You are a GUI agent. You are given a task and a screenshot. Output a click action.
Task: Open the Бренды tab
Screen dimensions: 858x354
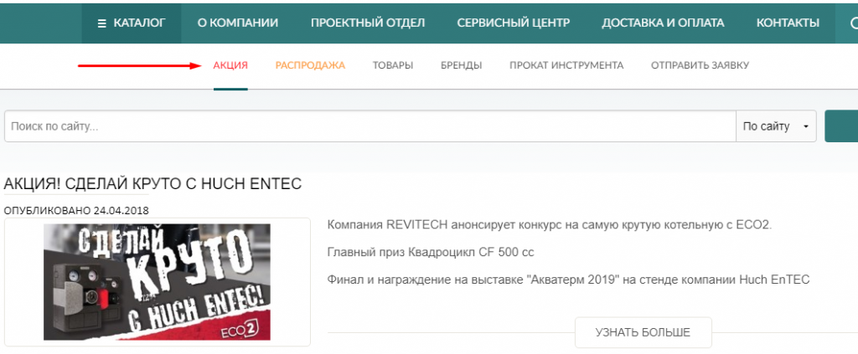(x=462, y=65)
